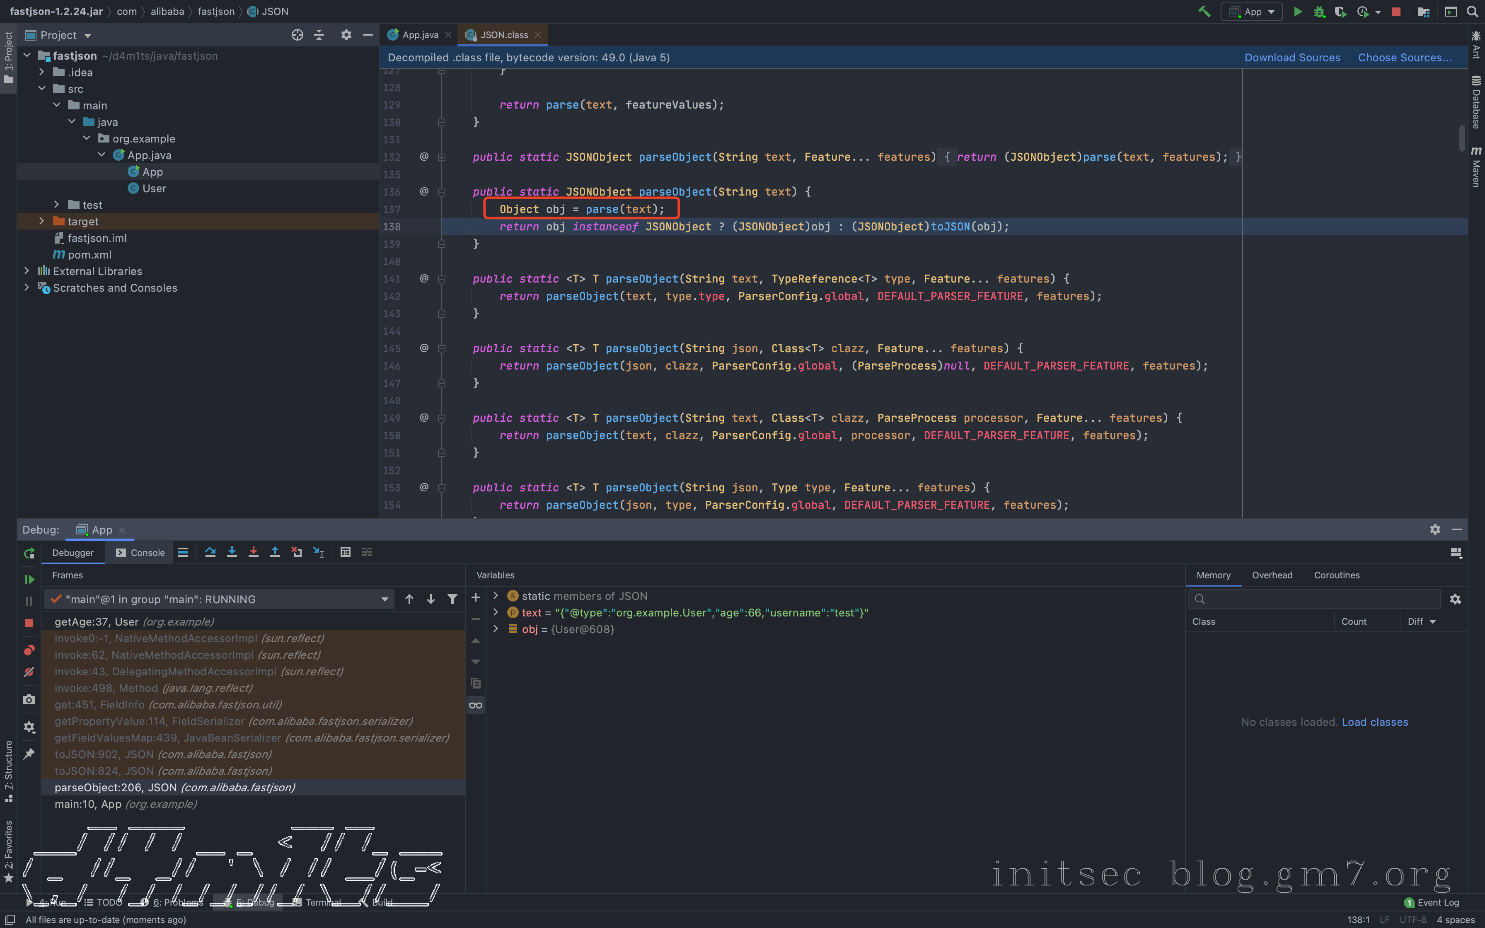Open the Console tab in debugger
Image resolution: width=1485 pixels, height=928 pixels.
pos(140,552)
